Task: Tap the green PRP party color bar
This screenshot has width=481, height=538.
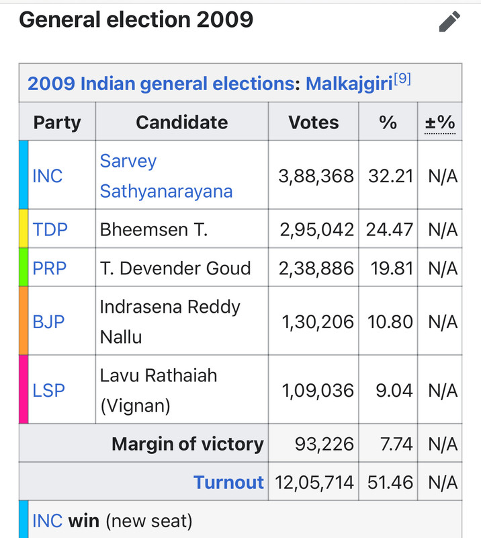Action: (24, 268)
